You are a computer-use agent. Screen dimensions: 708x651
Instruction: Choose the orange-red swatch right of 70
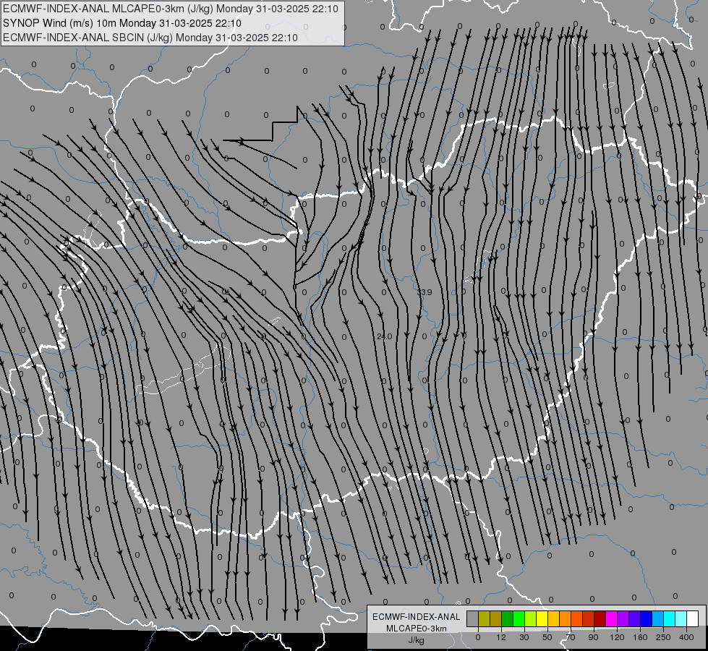click(x=577, y=618)
